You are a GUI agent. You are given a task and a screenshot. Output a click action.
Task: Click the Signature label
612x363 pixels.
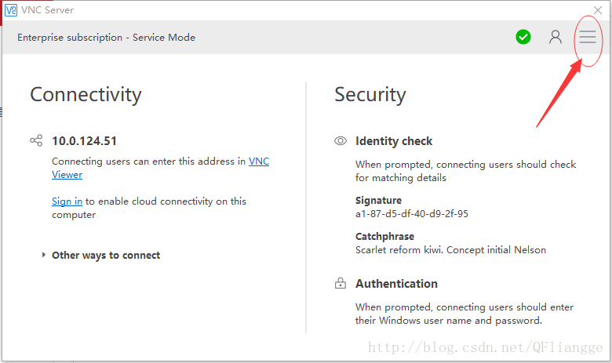click(378, 201)
